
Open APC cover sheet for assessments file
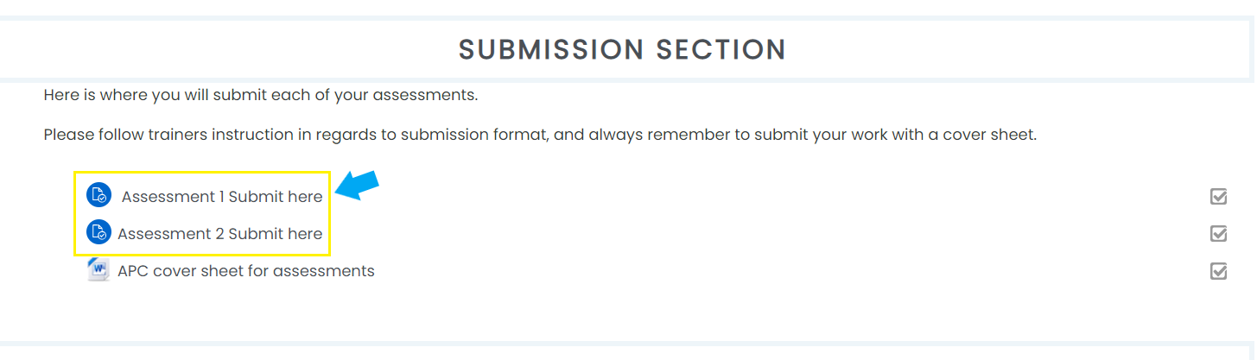click(x=246, y=271)
